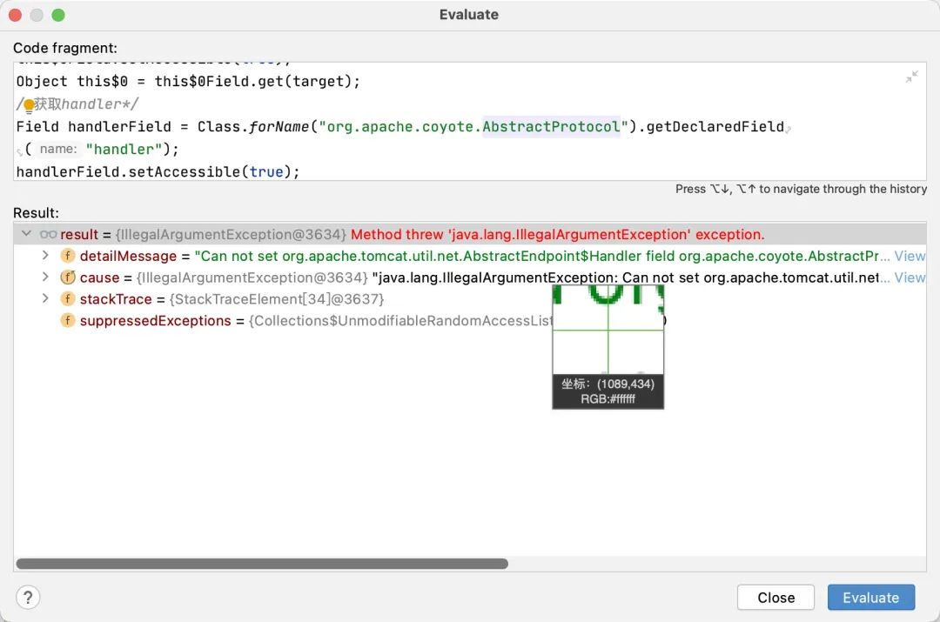This screenshot has width=940, height=622.
Task: Click the horizontal scrollbar in Result
Action: [x=262, y=564]
